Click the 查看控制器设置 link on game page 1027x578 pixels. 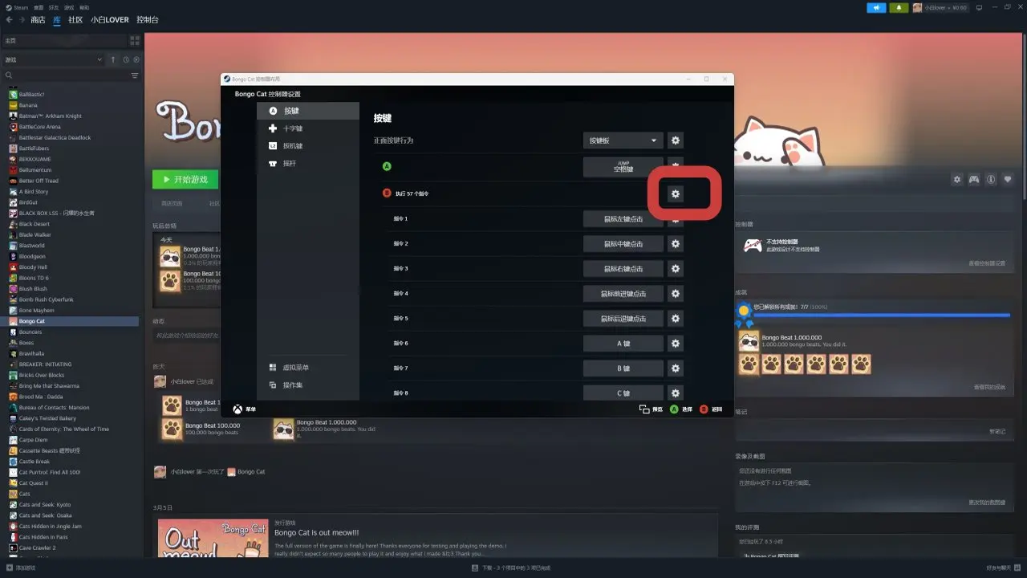[x=987, y=263]
